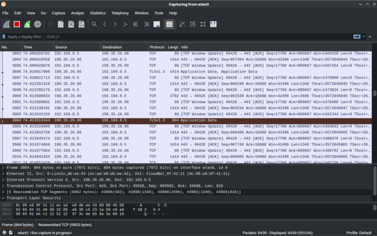Go forward in packet history arrow
The image size is (377, 236).
click(115, 24)
